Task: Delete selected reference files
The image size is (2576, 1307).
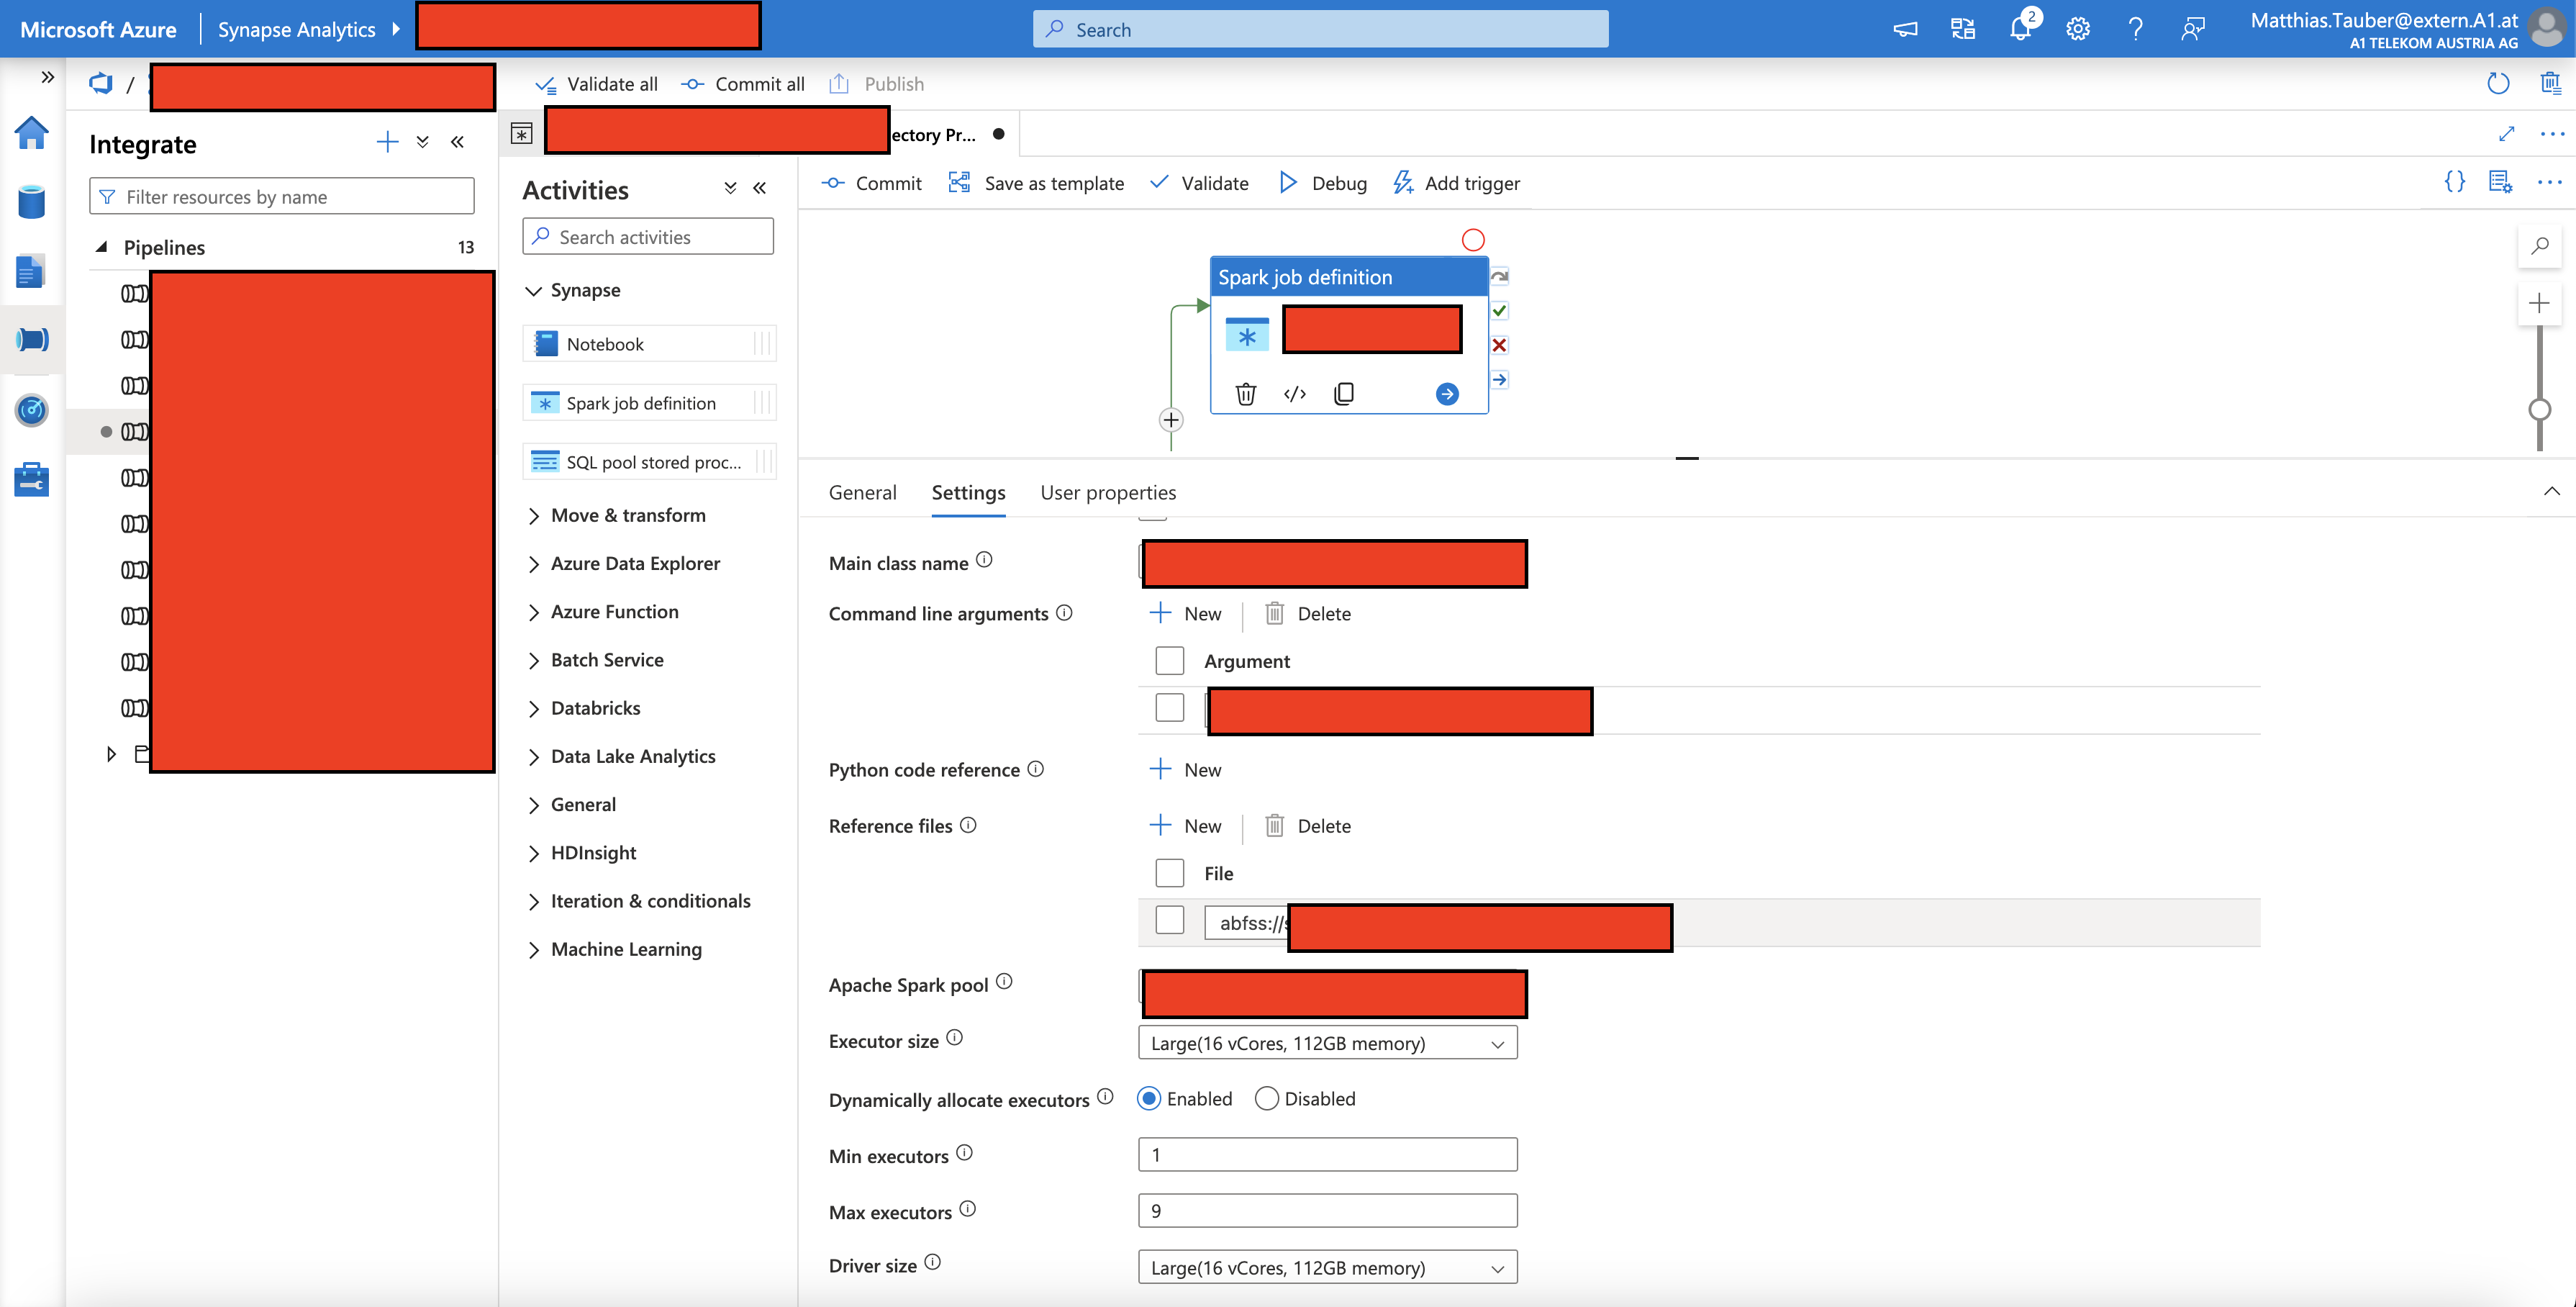Action: point(1308,826)
